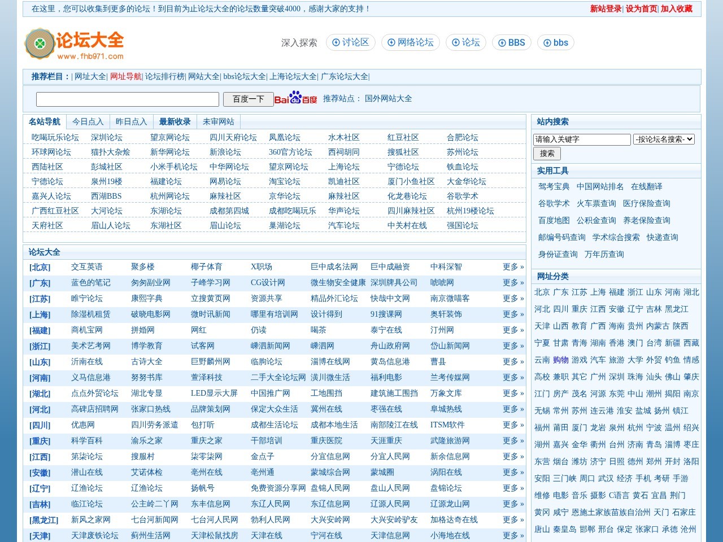Open the 设为首页 link
The width and height of the screenshot is (723, 542).
click(x=641, y=8)
